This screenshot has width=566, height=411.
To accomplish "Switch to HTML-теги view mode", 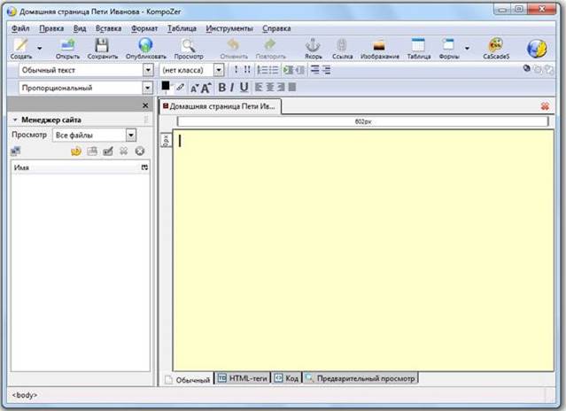I will pos(243,378).
